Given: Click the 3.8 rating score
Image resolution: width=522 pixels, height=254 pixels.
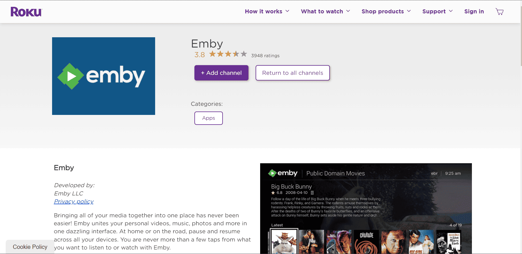Looking at the screenshot, I should (200, 55).
